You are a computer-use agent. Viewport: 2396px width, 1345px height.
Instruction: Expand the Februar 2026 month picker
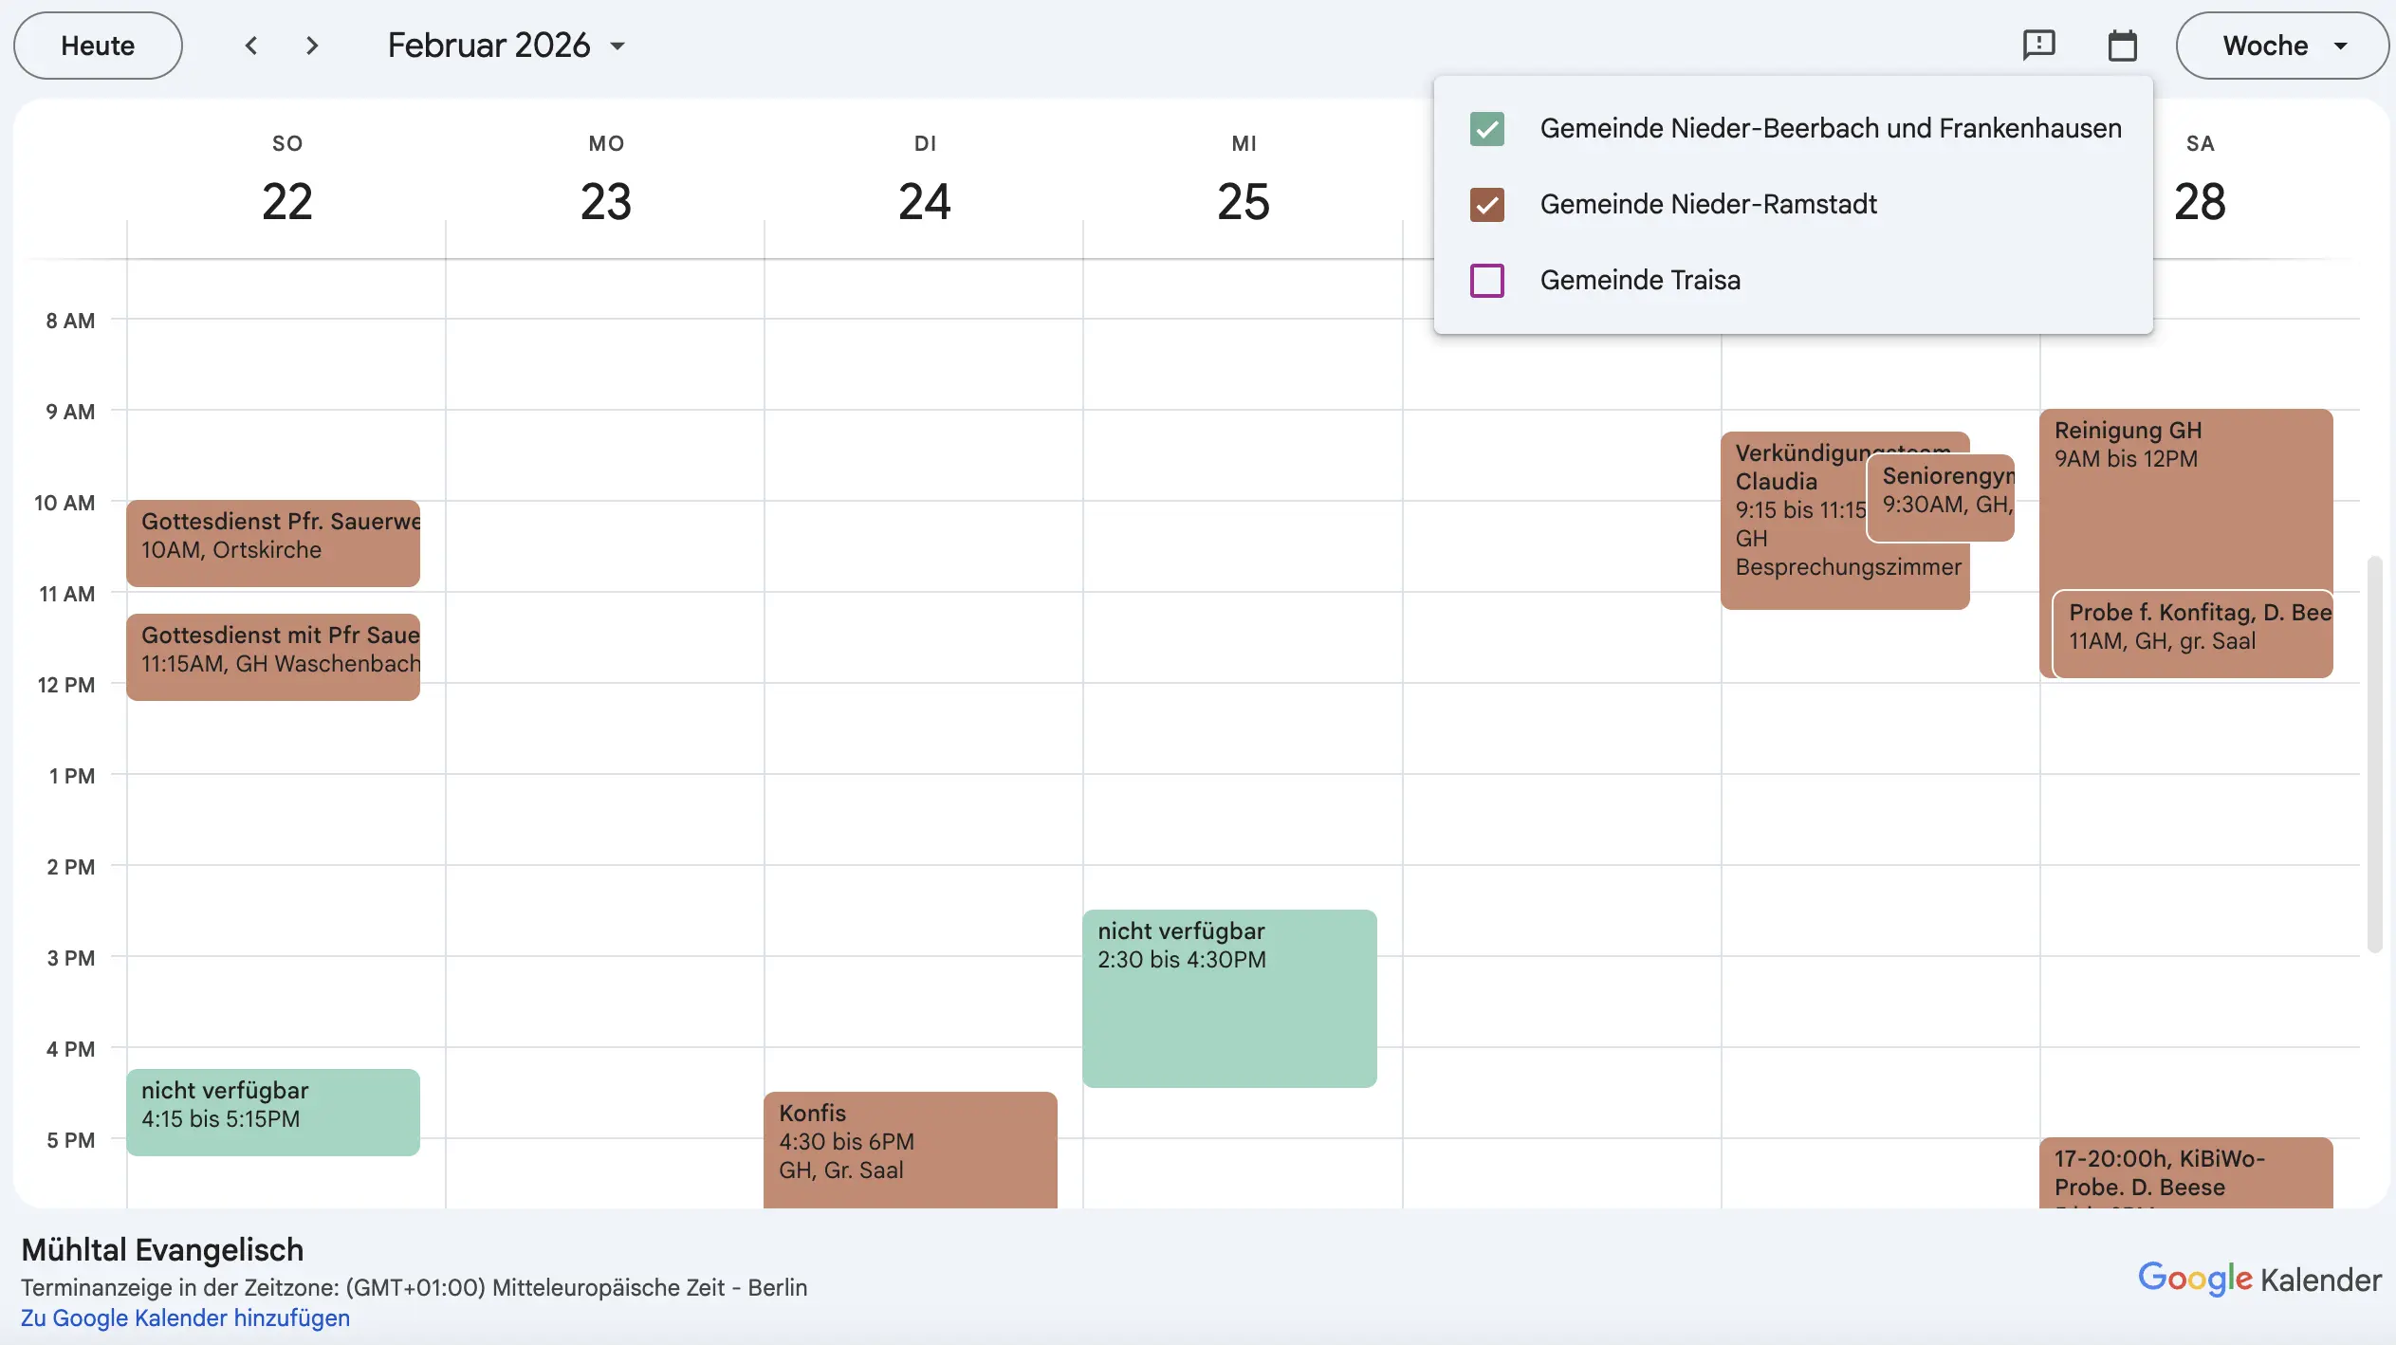pyautogui.click(x=489, y=46)
